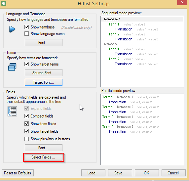This screenshot has height=181, width=189.
Task: Open the Target Font dialog
Action: tap(44, 82)
